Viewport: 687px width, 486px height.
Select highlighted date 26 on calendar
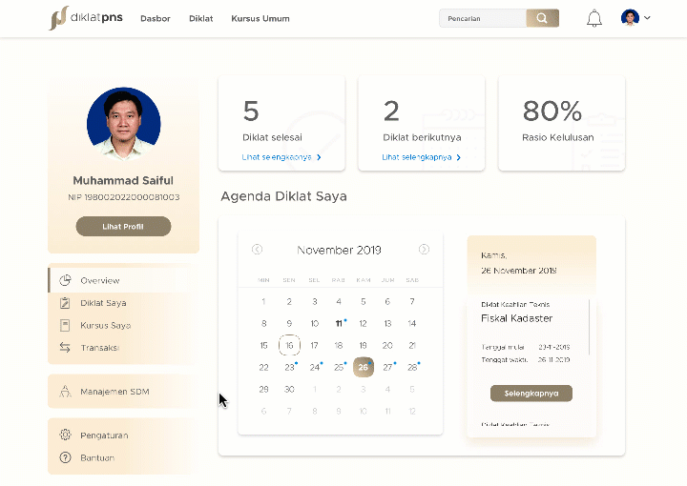(364, 367)
